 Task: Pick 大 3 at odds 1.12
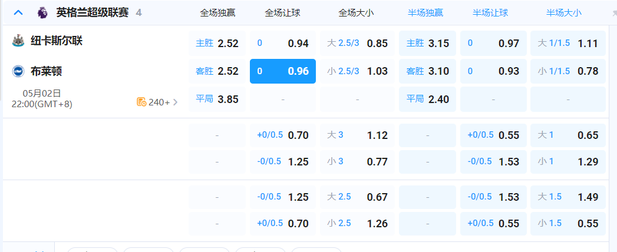[x=357, y=135]
